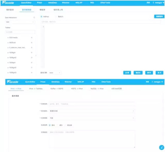Click the blue floating edit icon button
The image size is (165, 152).
162,147
